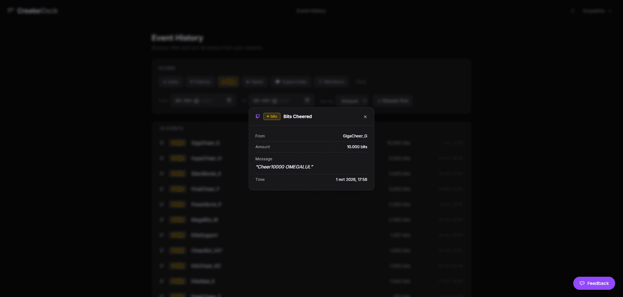Click the time value "1 mrt 2026, 17:58"
The width and height of the screenshot is (623, 297).
tap(351, 180)
